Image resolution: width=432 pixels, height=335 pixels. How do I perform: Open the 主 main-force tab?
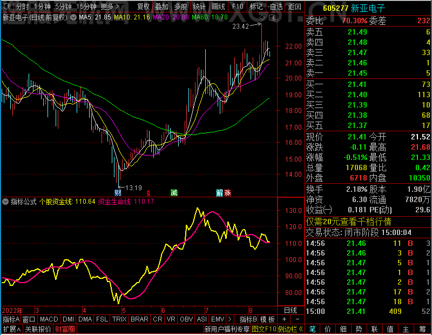click(406, 329)
